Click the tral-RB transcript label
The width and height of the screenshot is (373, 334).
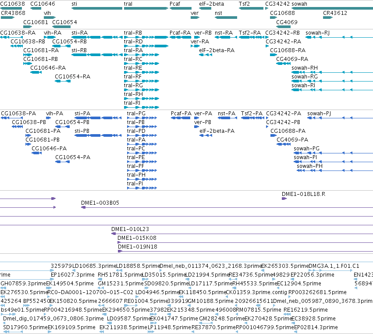[x=133, y=33]
